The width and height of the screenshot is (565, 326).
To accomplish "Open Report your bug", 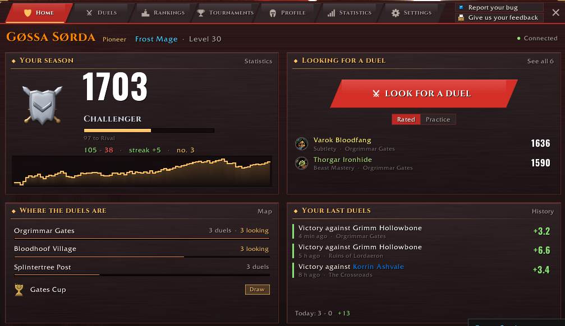I will tap(499, 7).
